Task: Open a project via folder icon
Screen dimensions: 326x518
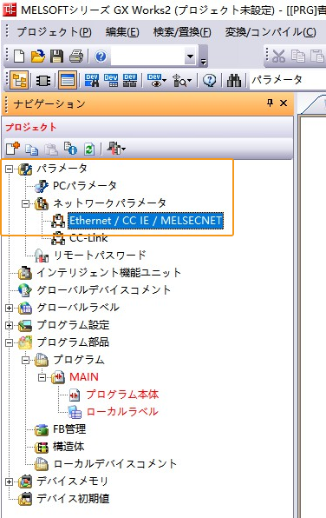Action: [38, 56]
